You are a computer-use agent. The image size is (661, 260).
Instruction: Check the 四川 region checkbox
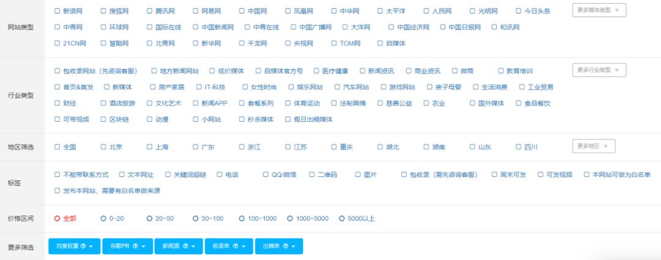pos(518,147)
